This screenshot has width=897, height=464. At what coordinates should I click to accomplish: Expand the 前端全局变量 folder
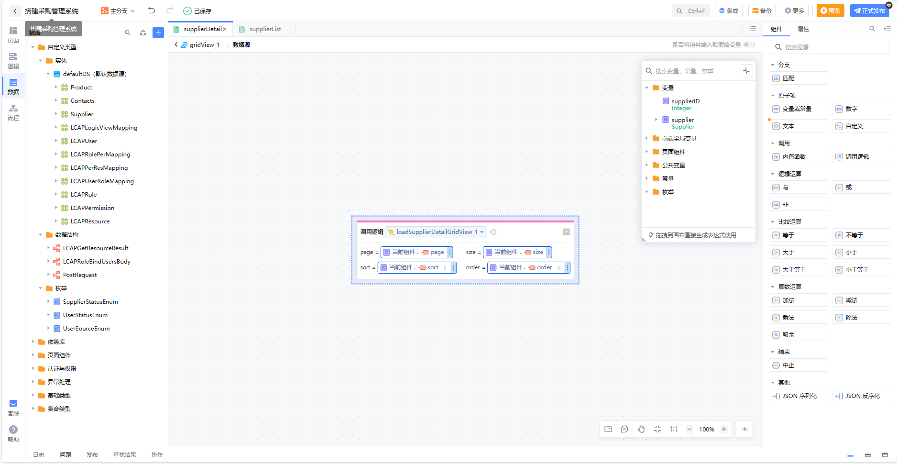(646, 138)
